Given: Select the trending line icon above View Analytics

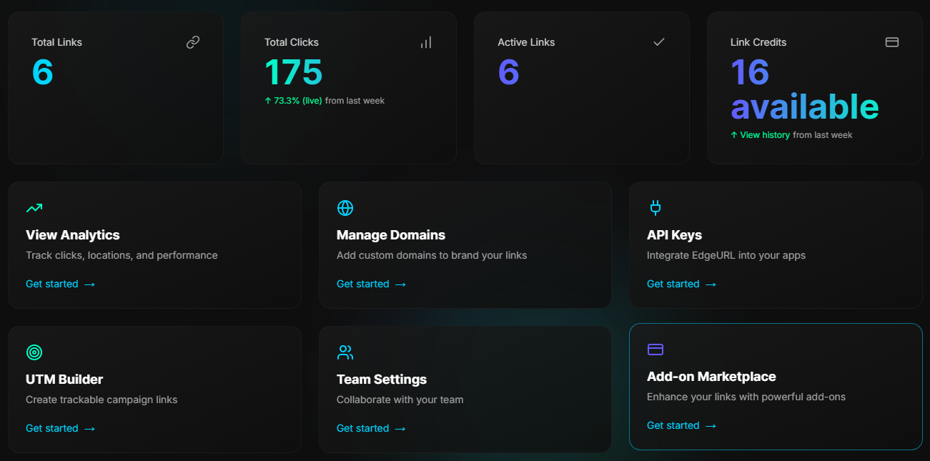Looking at the screenshot, I should 34,207.
